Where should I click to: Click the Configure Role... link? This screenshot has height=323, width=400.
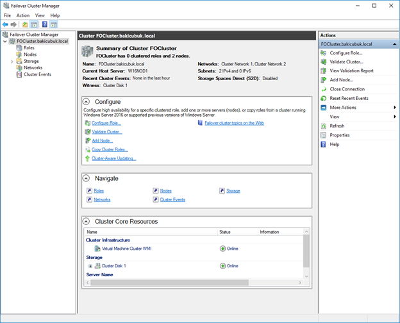106,123
